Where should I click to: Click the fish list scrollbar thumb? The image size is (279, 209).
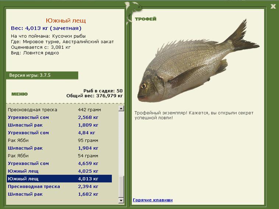pos(121,187)
